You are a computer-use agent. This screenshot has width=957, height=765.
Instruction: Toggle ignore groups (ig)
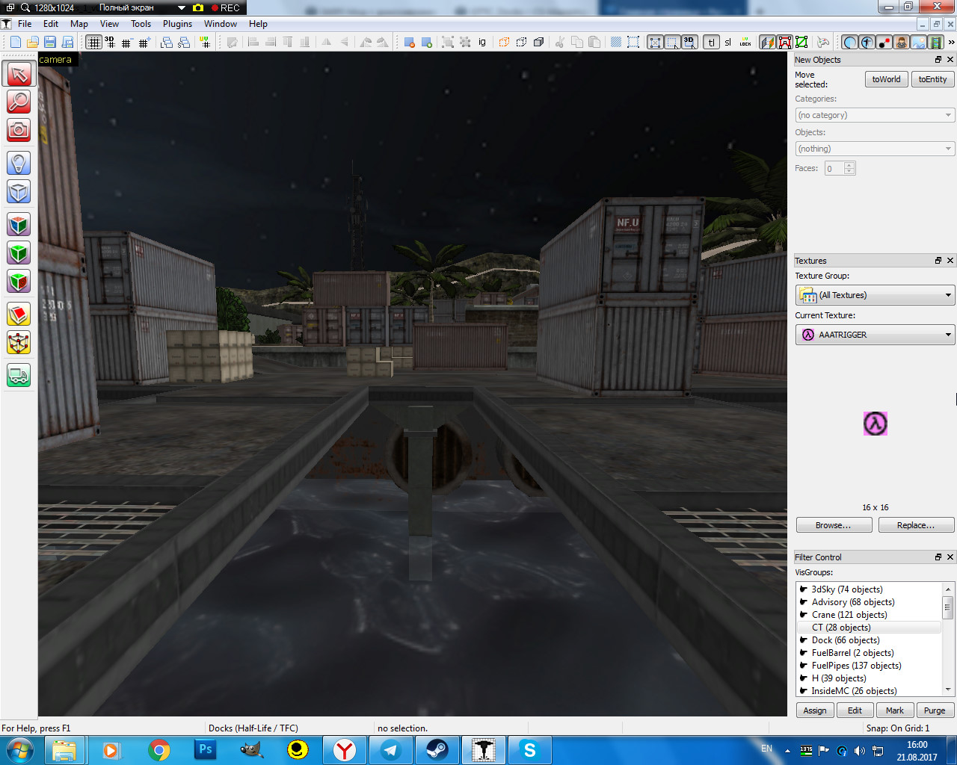[x=482, y=42]
